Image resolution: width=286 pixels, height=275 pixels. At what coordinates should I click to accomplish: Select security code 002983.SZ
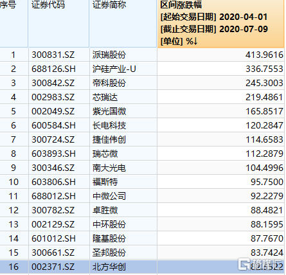[x=53, y=97]
